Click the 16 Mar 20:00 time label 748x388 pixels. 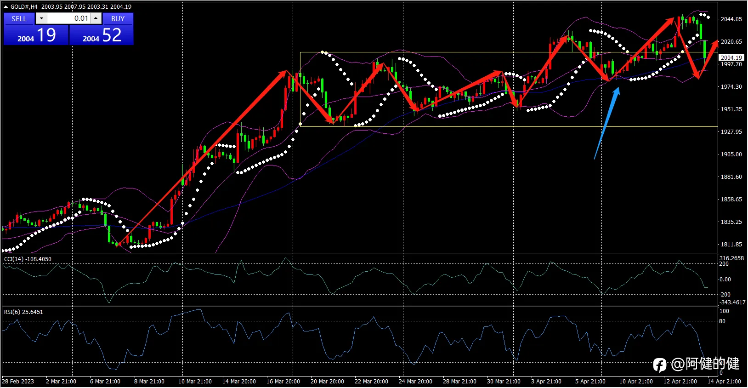[x=283, y=382]
